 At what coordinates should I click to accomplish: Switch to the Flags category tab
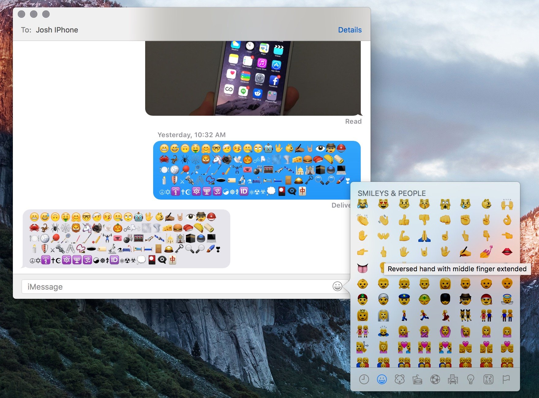click(x=506, y=380)
